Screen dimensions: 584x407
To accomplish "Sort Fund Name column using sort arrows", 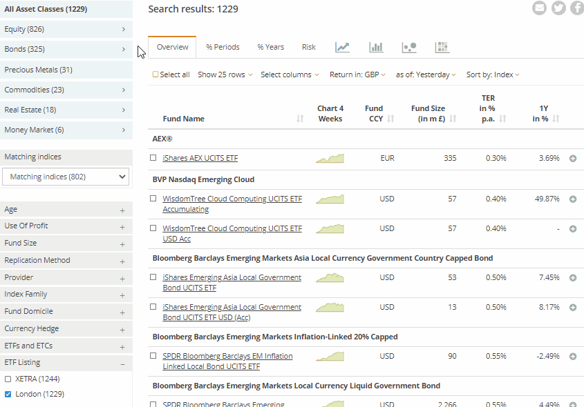I will click(299, 118).
